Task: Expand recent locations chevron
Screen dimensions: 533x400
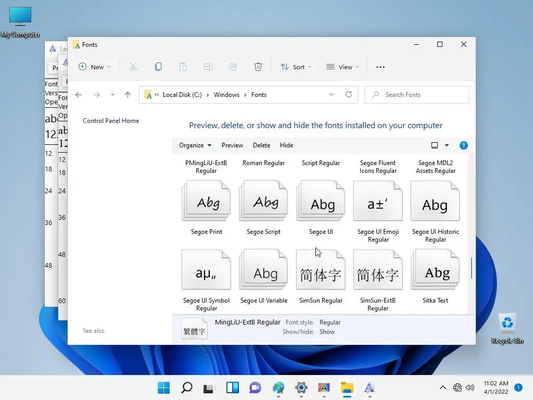Action: 112,95
